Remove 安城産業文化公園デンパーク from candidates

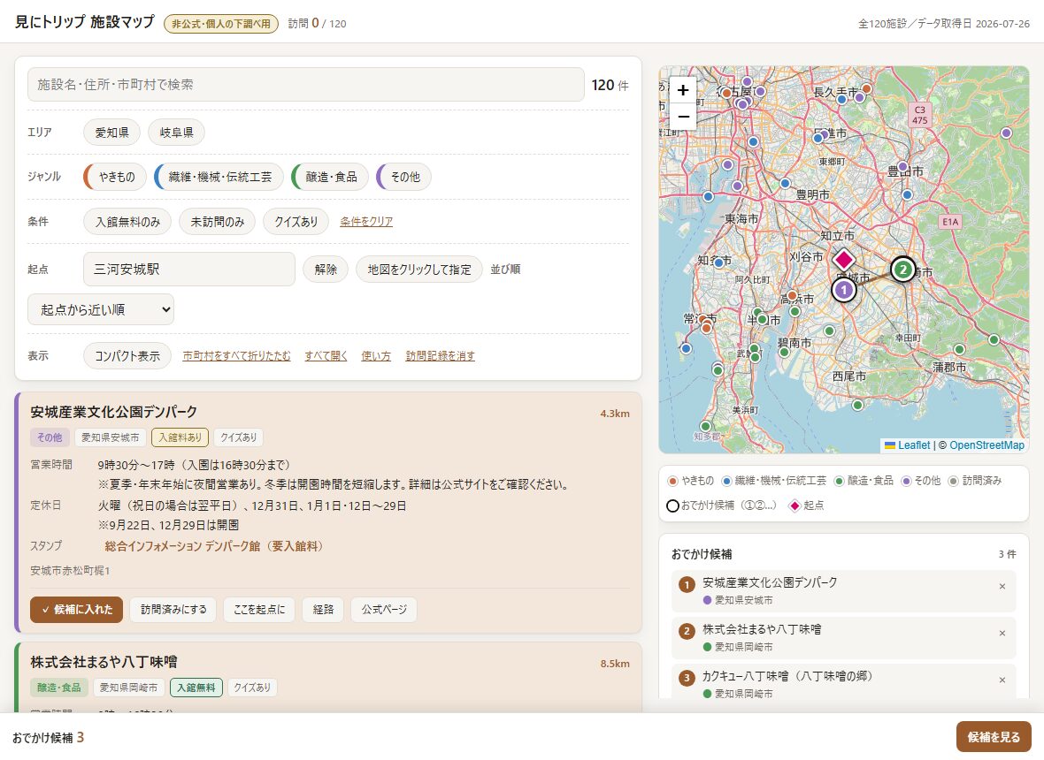pos(1002,587)
